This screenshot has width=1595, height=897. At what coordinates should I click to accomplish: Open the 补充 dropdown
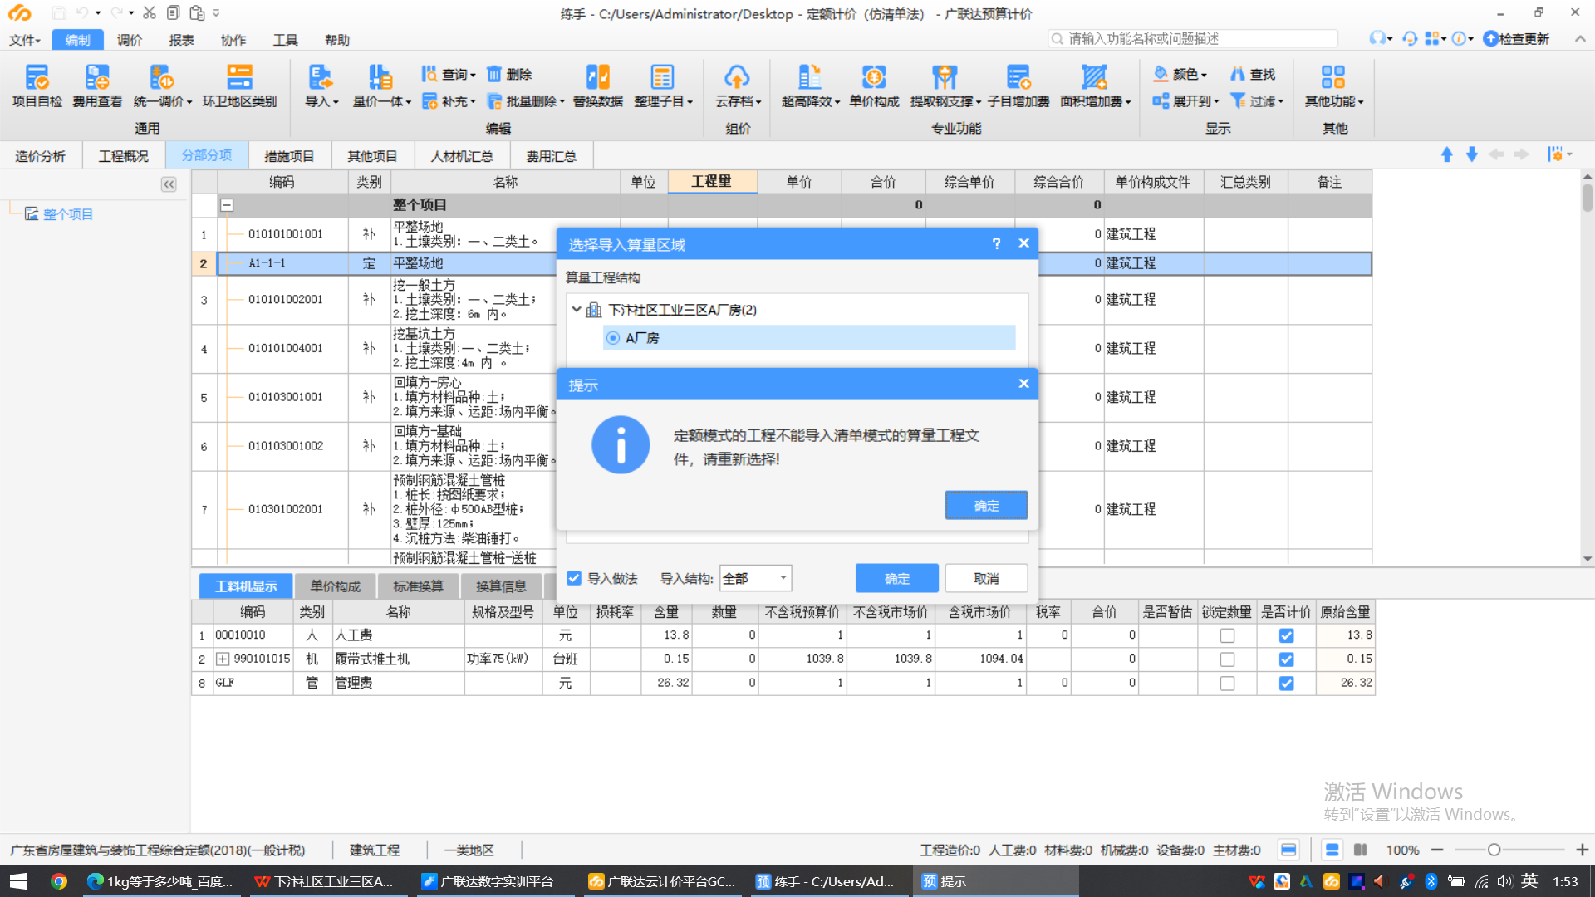449,101
